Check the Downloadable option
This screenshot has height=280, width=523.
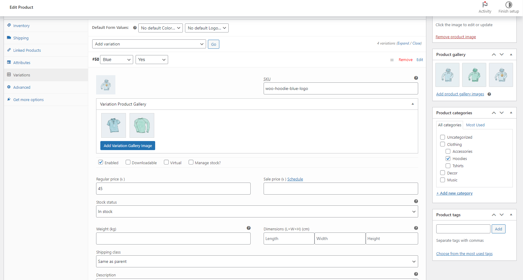(128, 162)
